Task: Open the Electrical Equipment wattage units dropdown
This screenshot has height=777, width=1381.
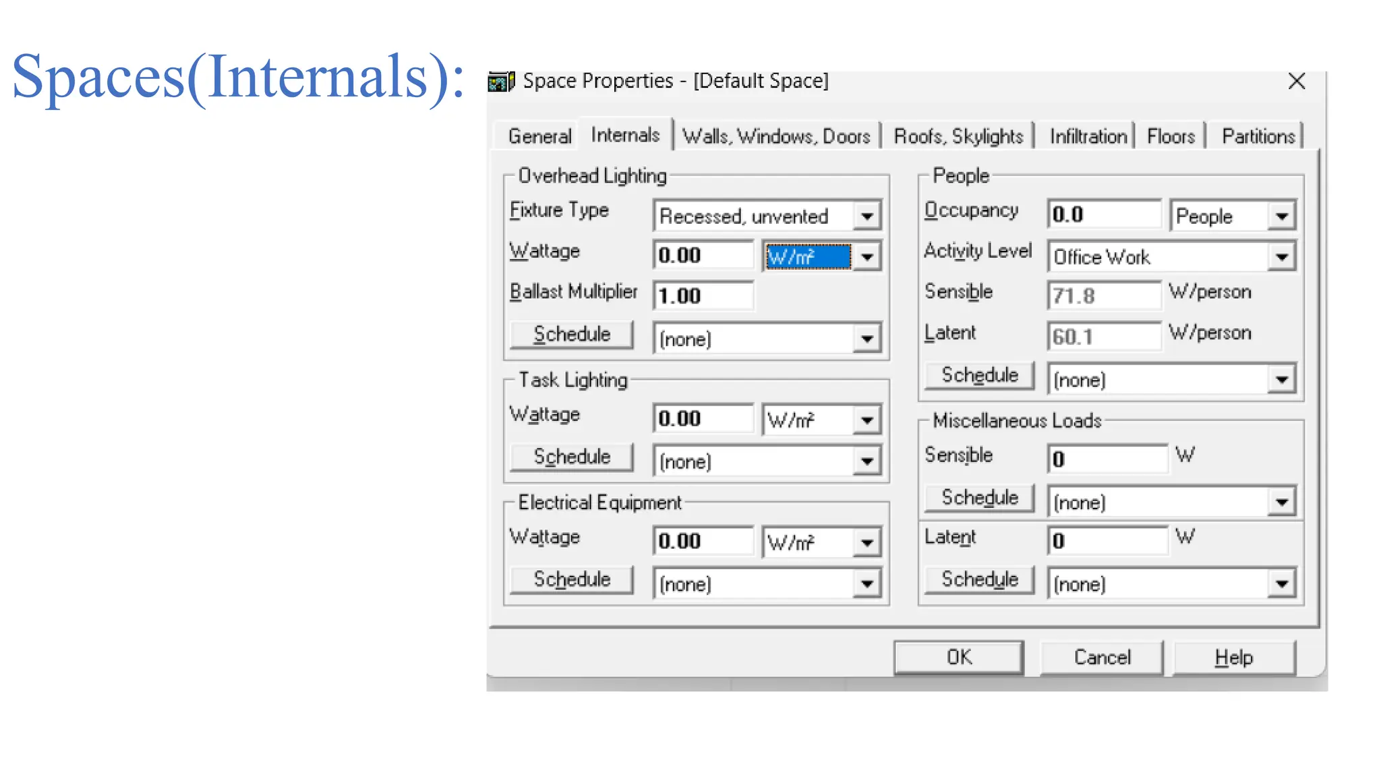Action: (x=867, y=543)
